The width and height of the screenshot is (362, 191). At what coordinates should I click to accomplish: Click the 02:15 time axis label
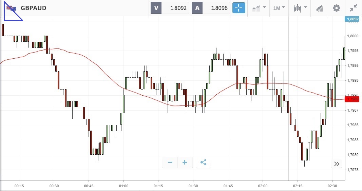[x=298, y=186]
